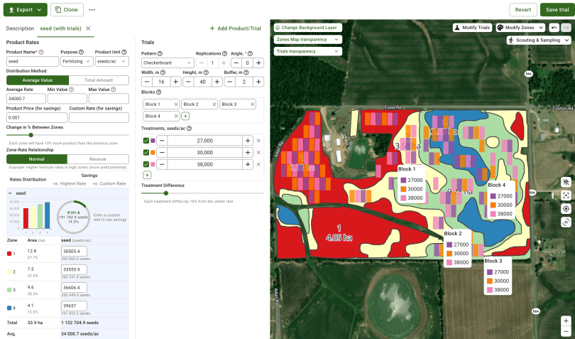
Task: Click the Product Name help icon
Action: 41,52
